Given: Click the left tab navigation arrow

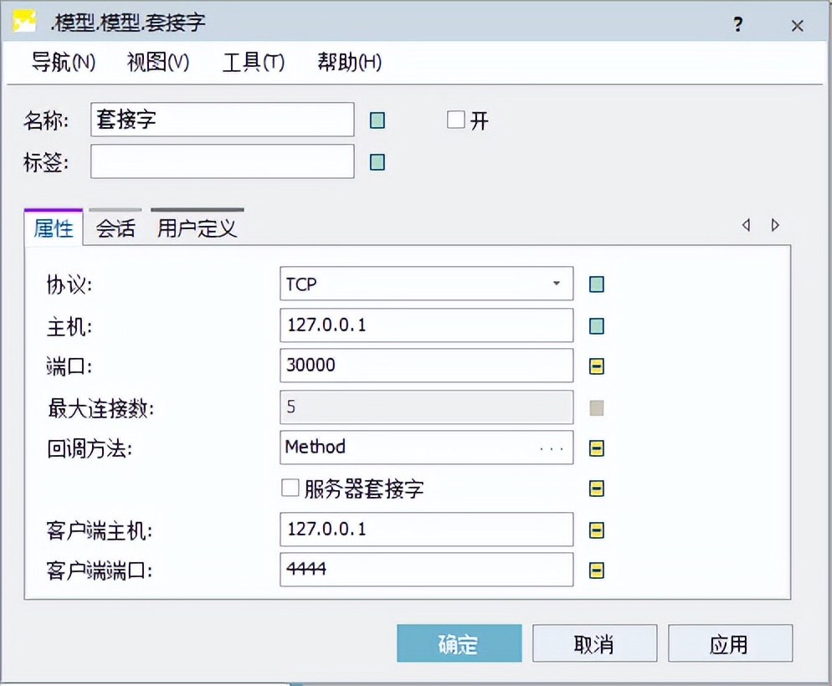Looking at the screenshot, I should click(x=746, y=225).
